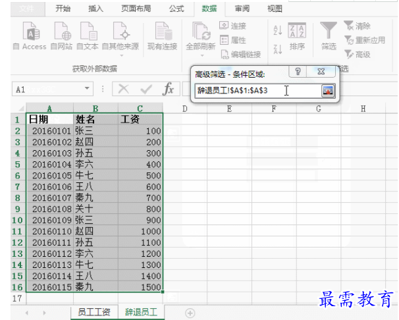This screenshot has height=320, width=399.
Task: Toggle the 筛选 filter funnel
Action: click(329, 36)
